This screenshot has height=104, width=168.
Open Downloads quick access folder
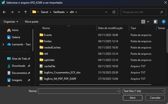coord(16,66)
